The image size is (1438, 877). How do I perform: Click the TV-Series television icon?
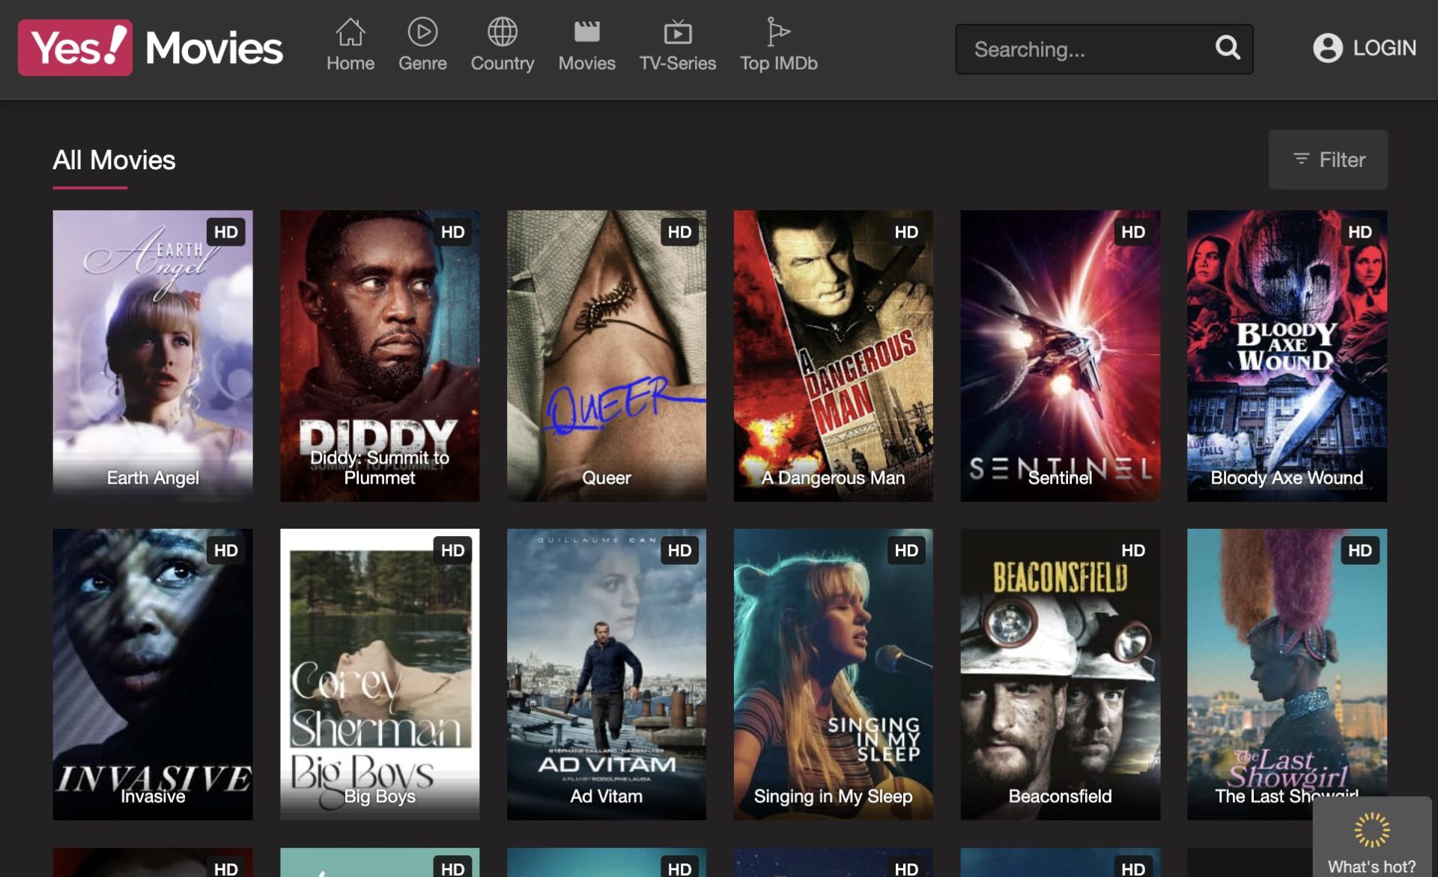[677, 32]
